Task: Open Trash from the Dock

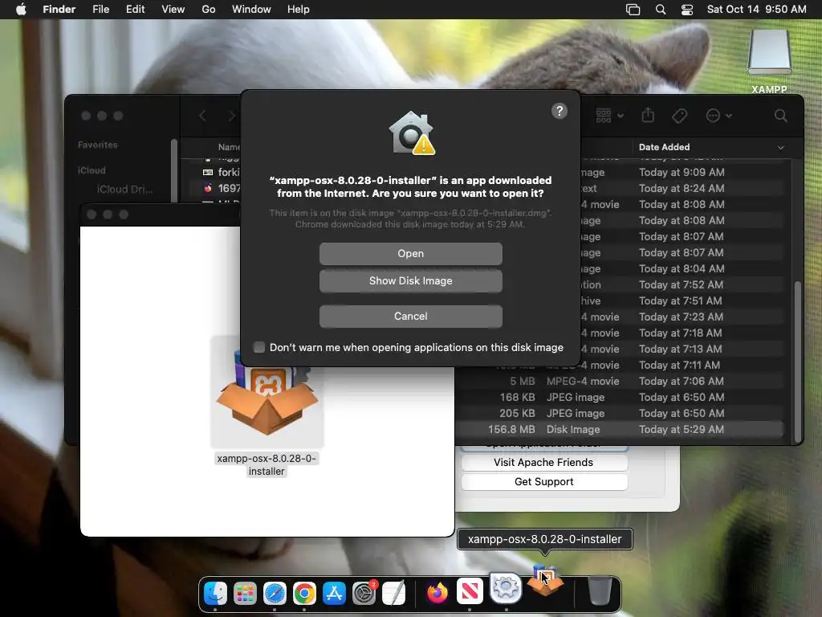Action: [599, 590]
